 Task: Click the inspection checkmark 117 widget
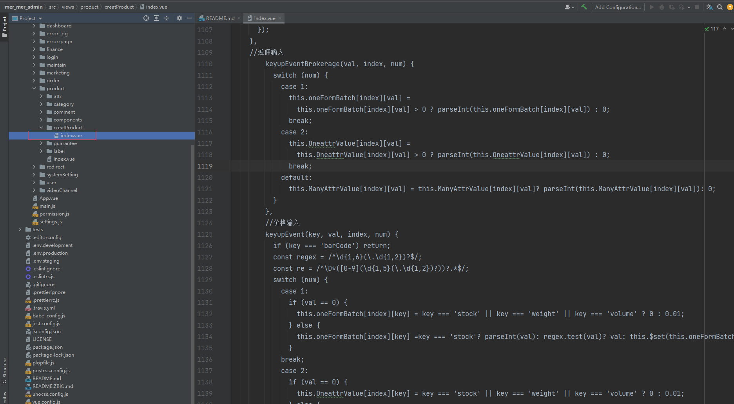[712, 29]
